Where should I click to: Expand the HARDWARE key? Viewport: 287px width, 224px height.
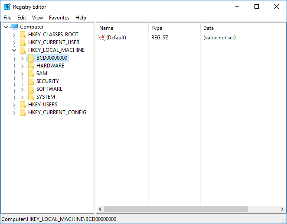click(23, 66)
